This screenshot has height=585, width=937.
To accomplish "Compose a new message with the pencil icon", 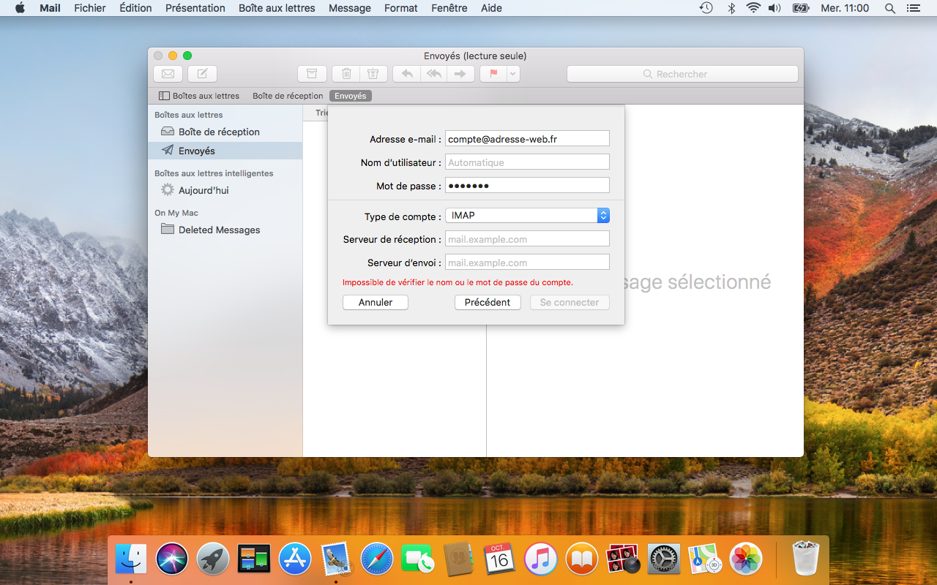I will pyautogui.click(x=202, y=74).
